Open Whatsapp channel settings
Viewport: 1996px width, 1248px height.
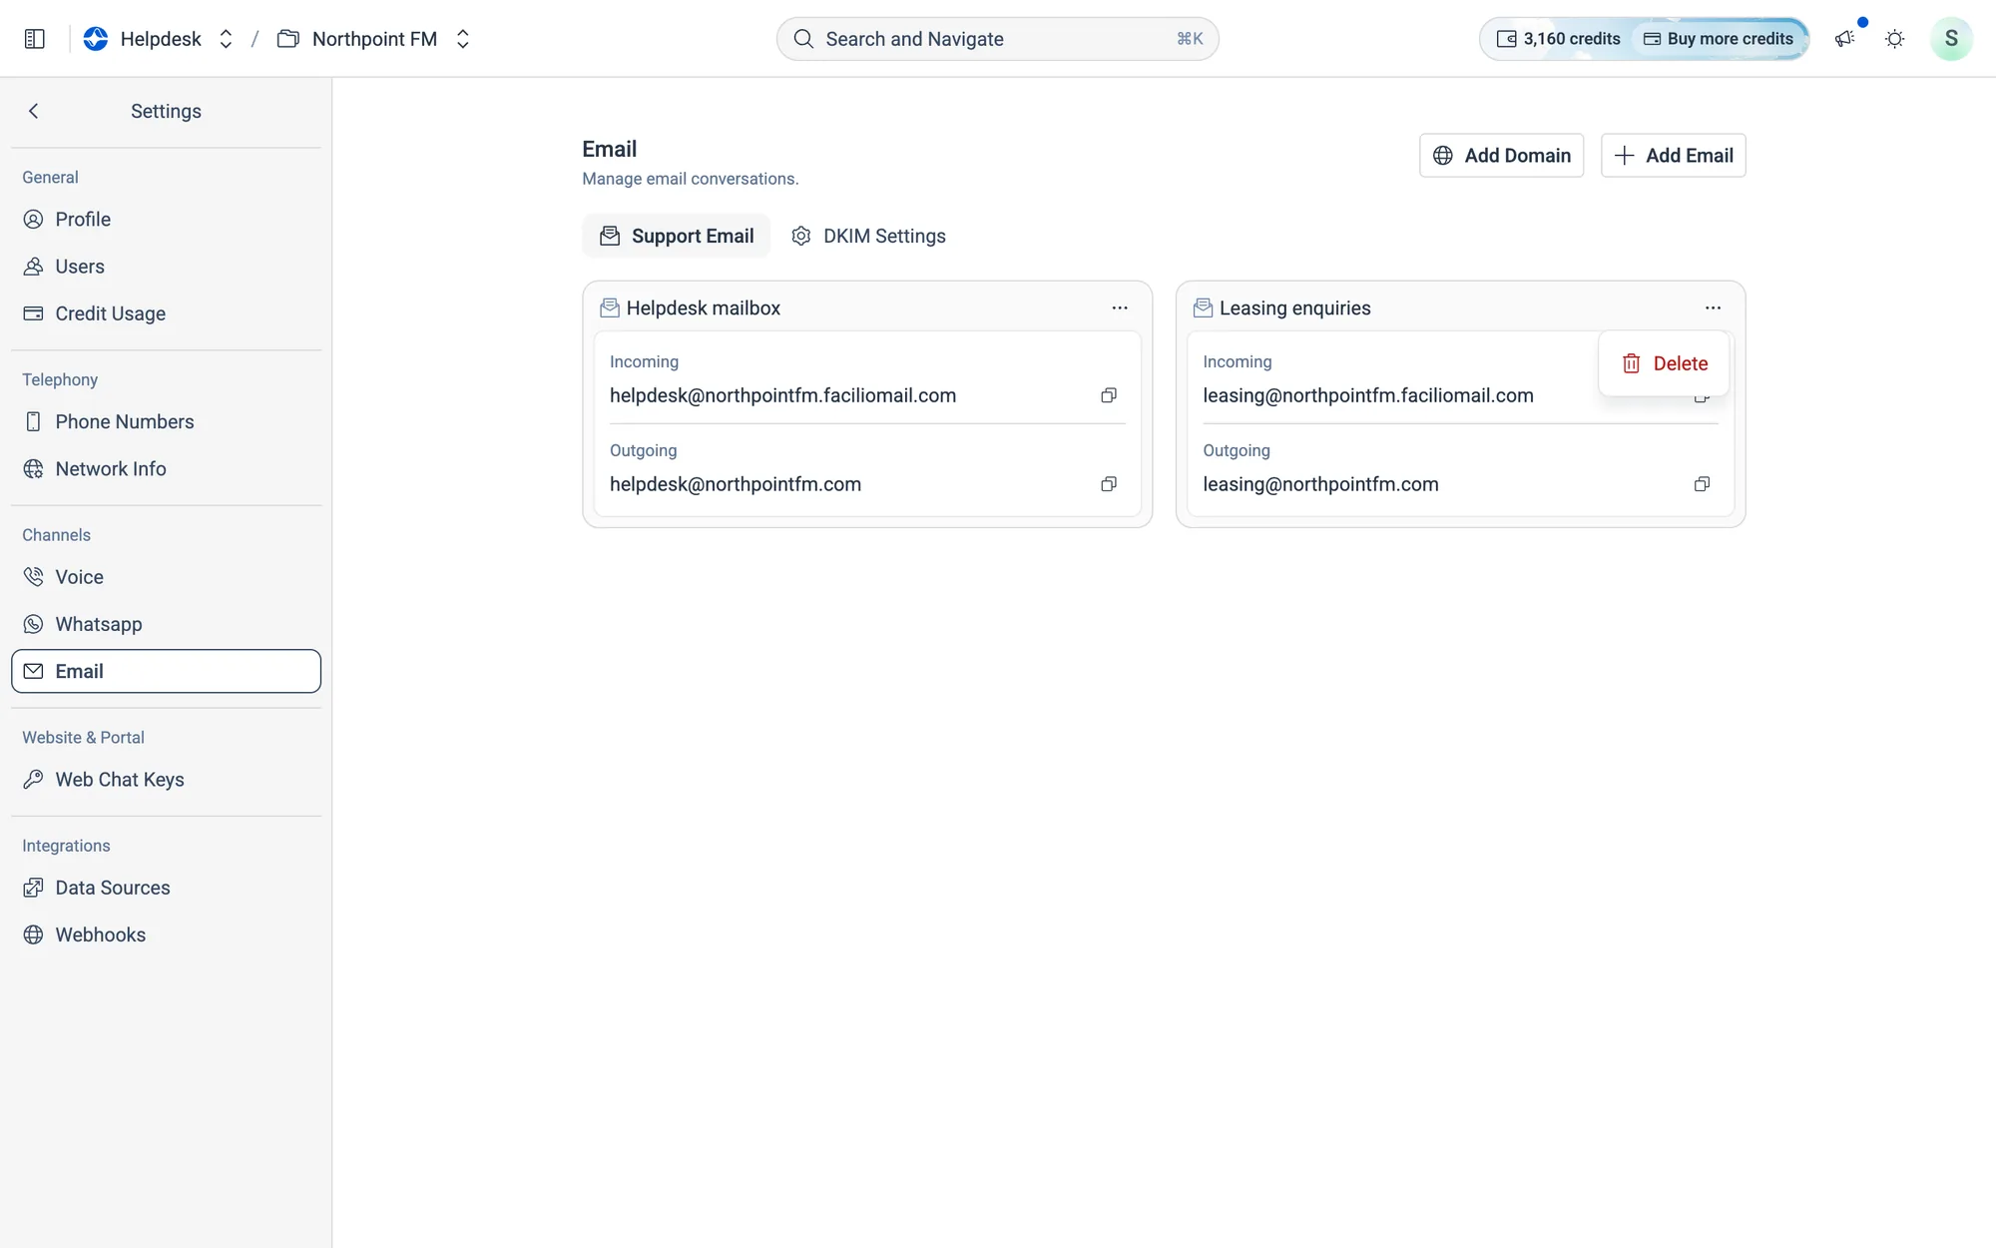pos(166,624)
